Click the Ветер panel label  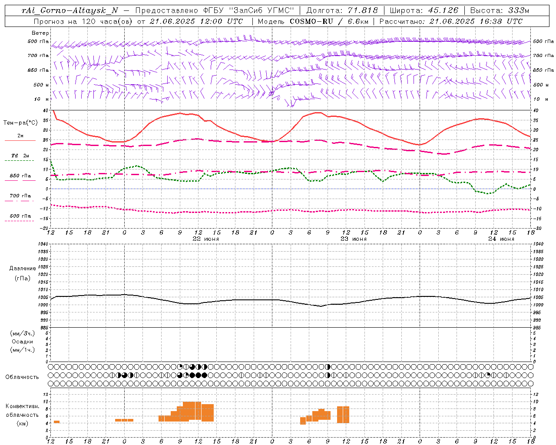click(40, 33)
